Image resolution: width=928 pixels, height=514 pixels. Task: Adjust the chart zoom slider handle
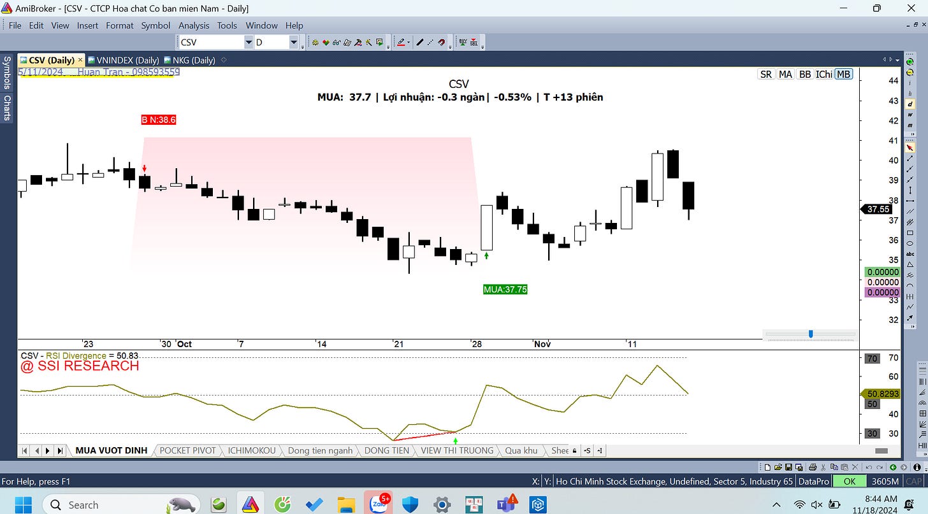[811, 333]
